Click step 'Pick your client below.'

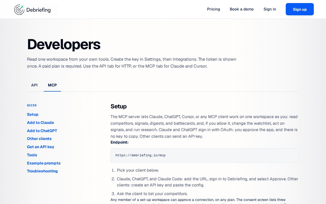tap(138, 170)
